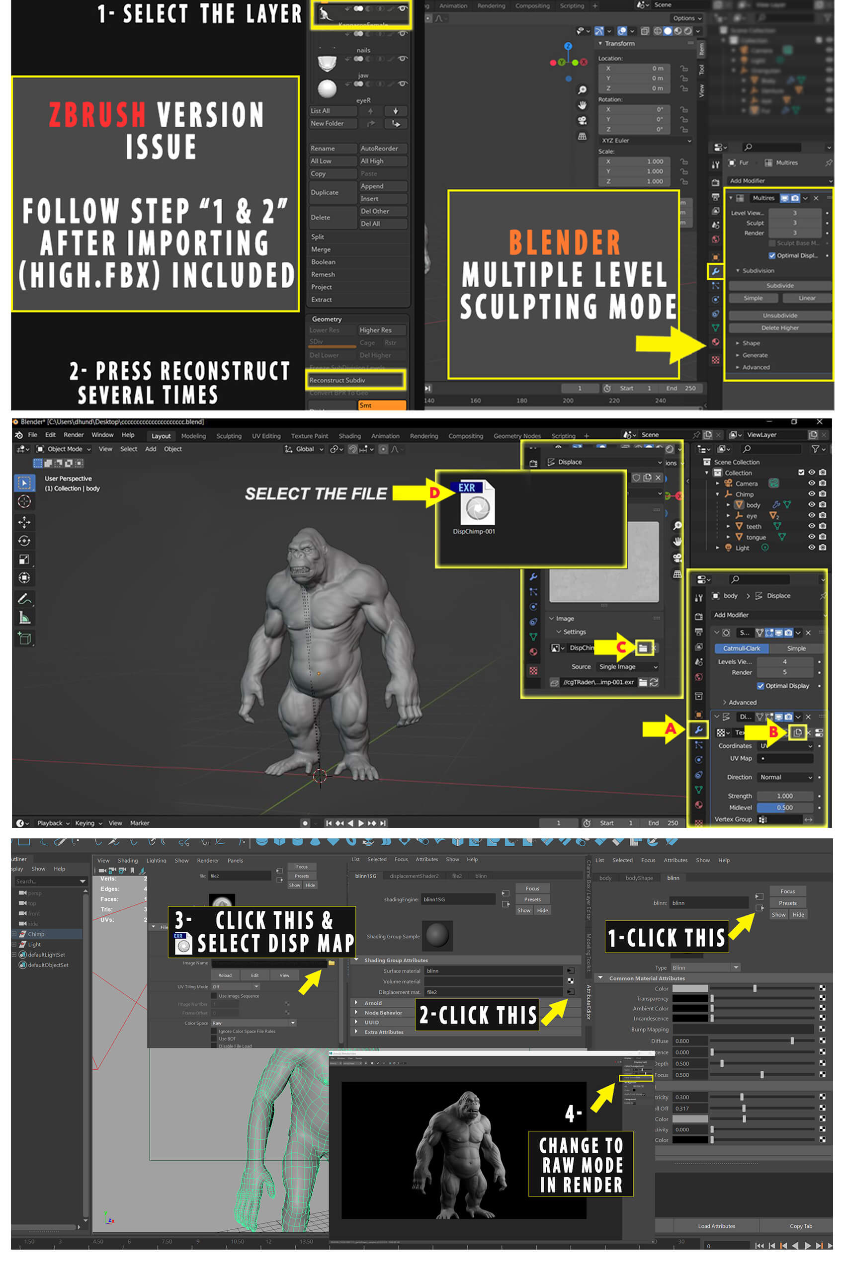The height and width of the screenshot is (1284, 844).
Task: Click the folder icon beside Maya's Image Name
Action: 332,963
